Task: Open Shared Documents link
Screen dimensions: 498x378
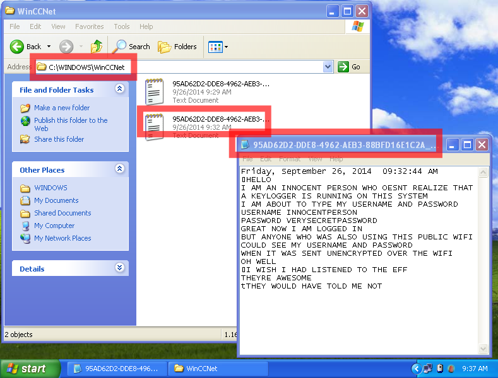Action: tap(62, 213)
